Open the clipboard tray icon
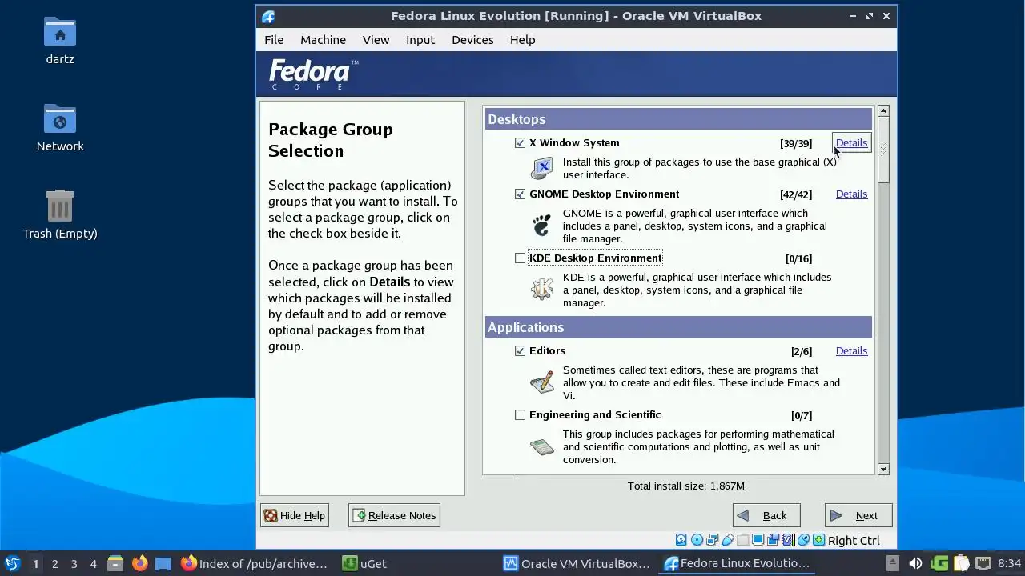Image resolution: width=1025 pixels, height=576 pixels. pos(961,563)
